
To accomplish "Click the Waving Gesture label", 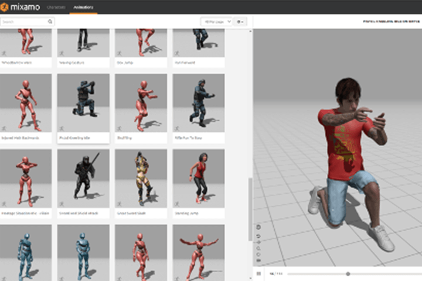I will point(72,63).
